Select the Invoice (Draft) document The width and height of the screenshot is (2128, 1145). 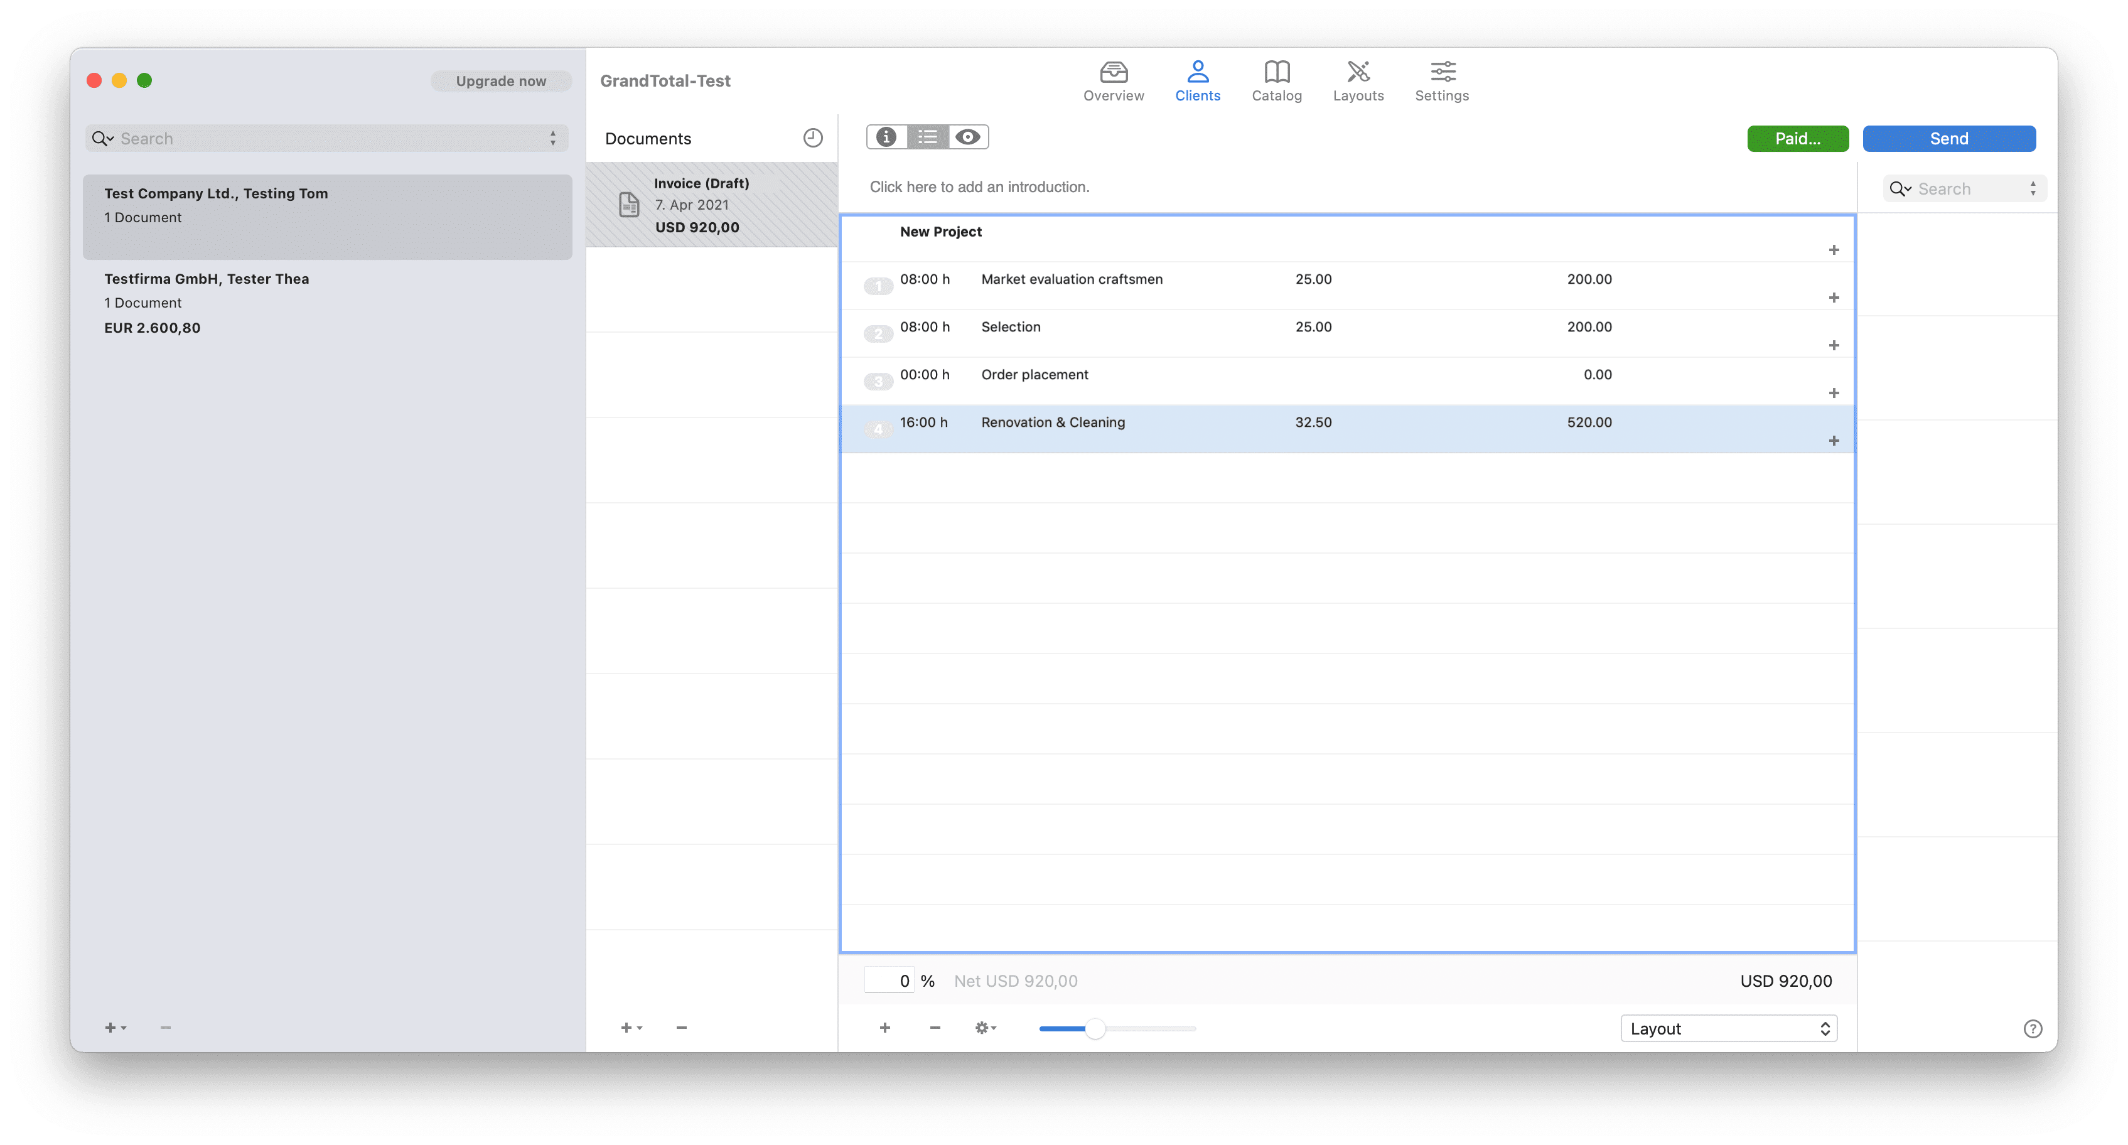(x=712, y=204)
